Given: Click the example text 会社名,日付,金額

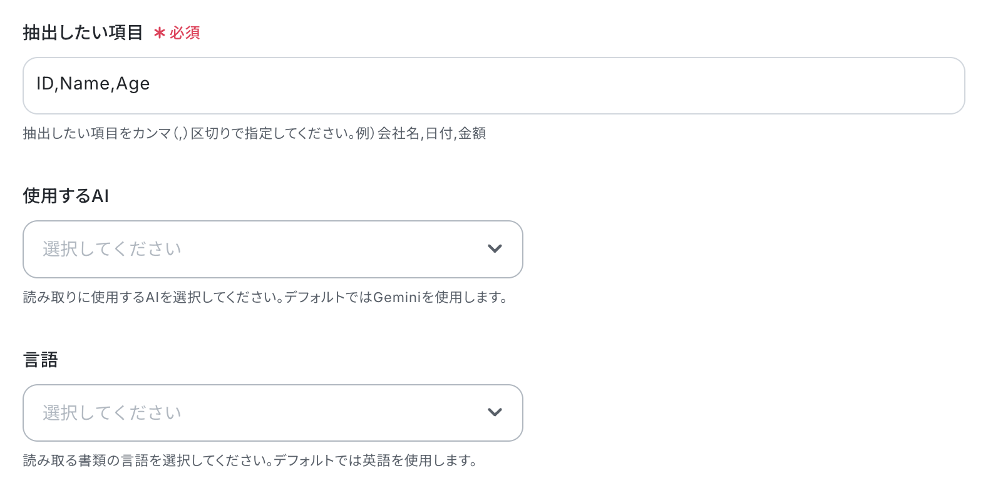Looking at the screenshot, I should pos(431,133).
